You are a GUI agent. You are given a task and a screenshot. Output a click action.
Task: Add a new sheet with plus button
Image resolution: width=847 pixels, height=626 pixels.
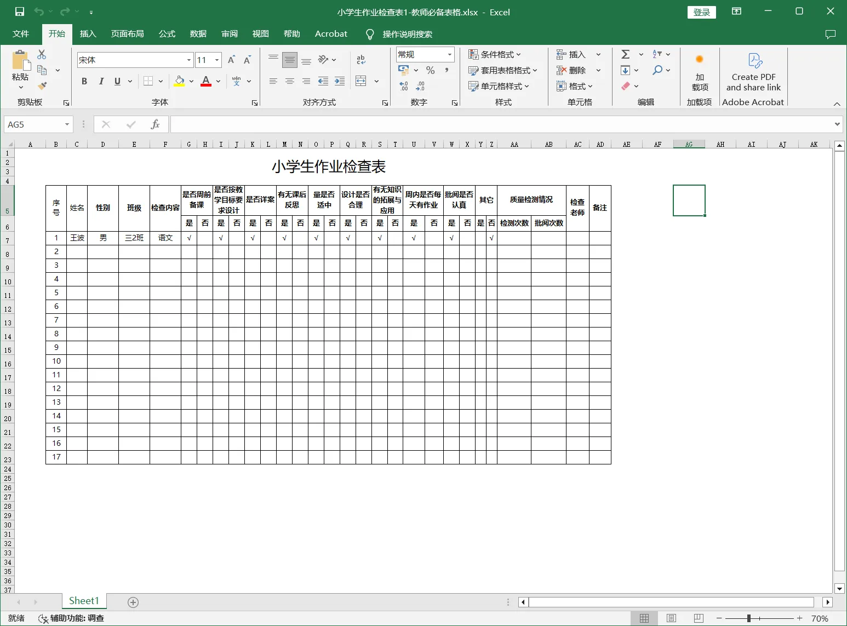pos(133,602)
